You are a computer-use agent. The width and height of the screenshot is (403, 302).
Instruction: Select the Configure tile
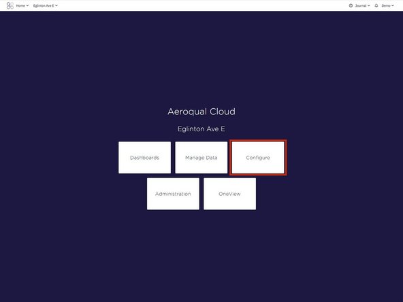click(x=258, y=157)
